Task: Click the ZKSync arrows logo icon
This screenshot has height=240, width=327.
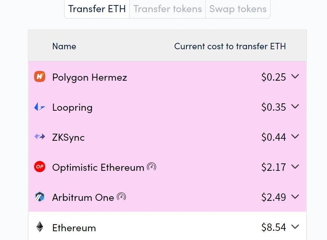Action: [x=40, y=137]
